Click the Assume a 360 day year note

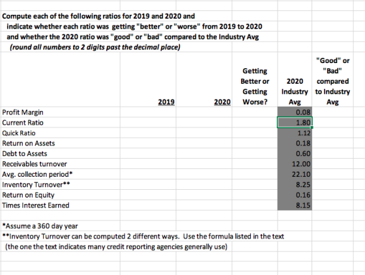click(x=40, y=226)
